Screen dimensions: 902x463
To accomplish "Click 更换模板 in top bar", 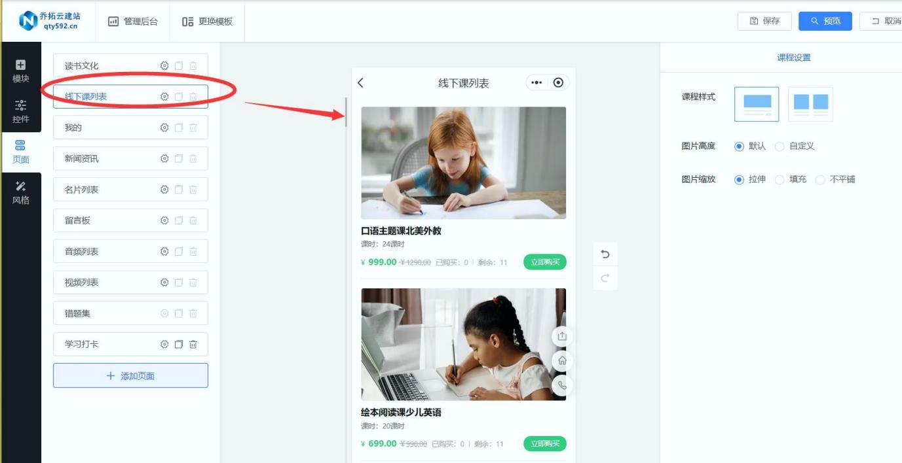I will tap(208, 22).
